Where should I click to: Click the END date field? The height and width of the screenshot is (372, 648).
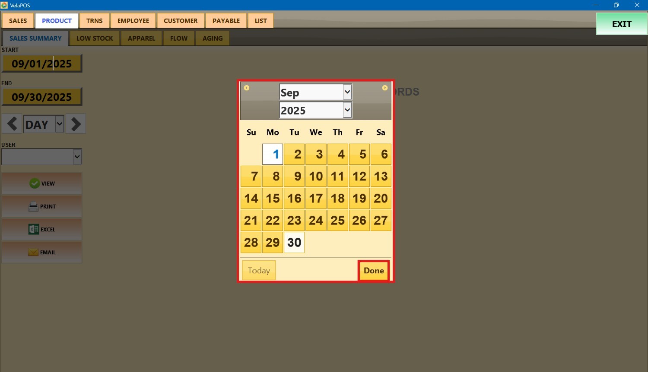pyautogui.click(x=42, y=97)
